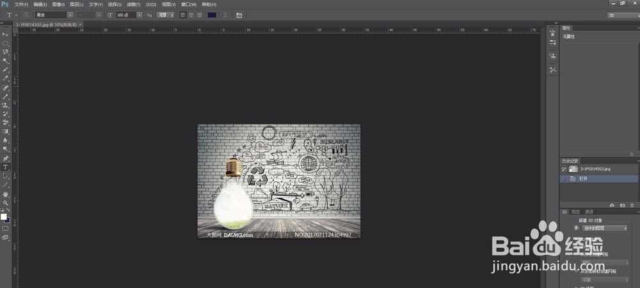The image size is (640, 288).
Task: Select the 属性 panel tab
Action: [566, 28]
